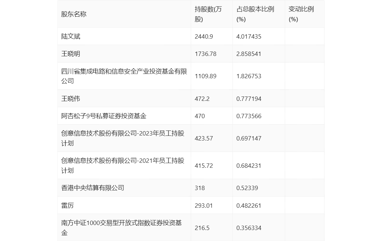Select 四川省集成电路和信息安全产业投资基金有限公司 cell

click(x=124, y=76)
